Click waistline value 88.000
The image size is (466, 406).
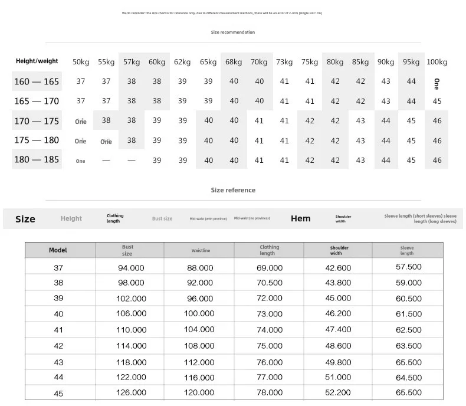pyautogui.click(x=200, y=268)
